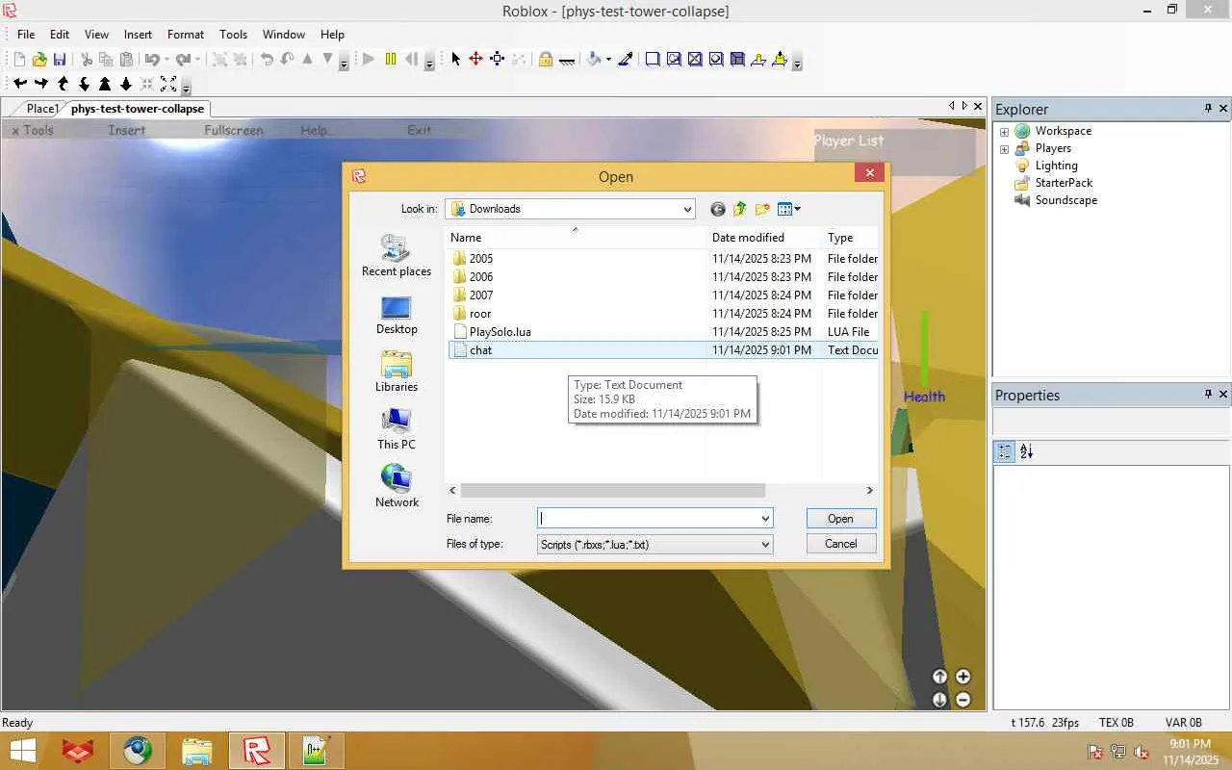
Task: Start simulation with the Play triangle icon
Action: 369,60
